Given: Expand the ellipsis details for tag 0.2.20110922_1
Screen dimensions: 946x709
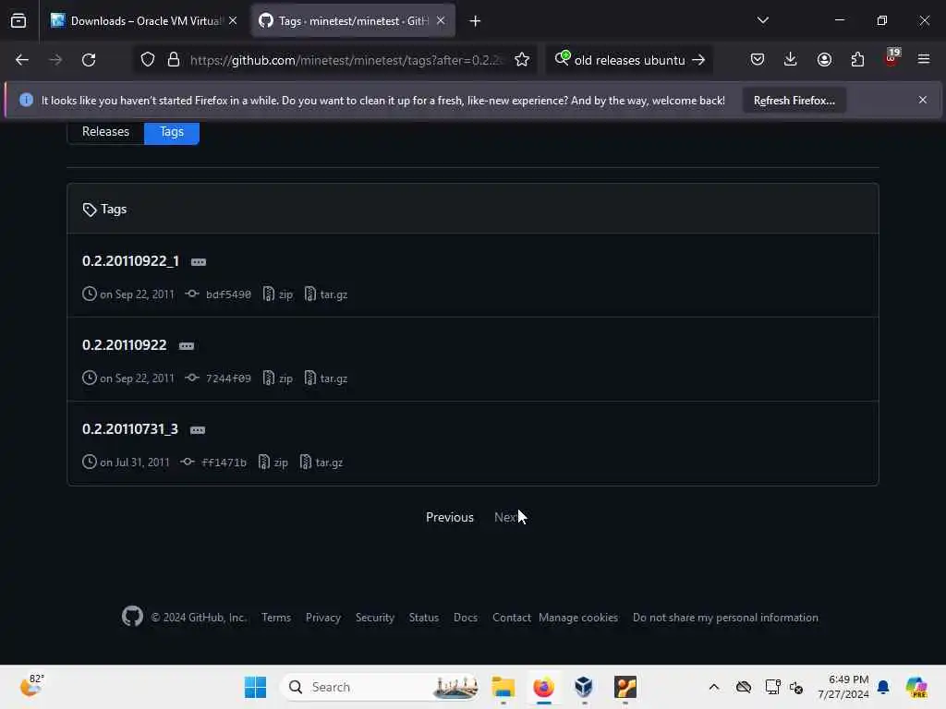Looking at the screenshot, I should pyautogui.click(x=199, y=262).
